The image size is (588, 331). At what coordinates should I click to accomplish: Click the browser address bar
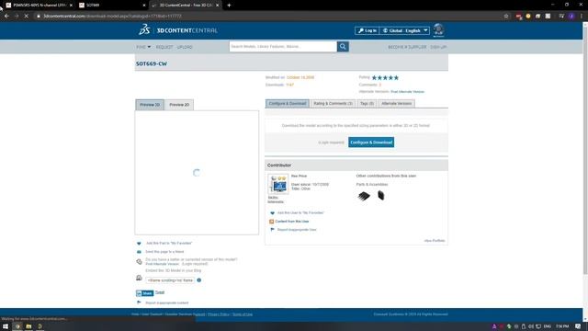(268, 17)
